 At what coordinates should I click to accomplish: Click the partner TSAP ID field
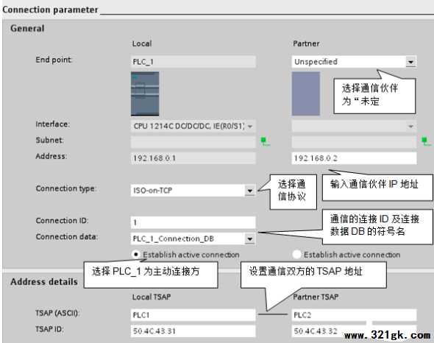tap(354, 331)
